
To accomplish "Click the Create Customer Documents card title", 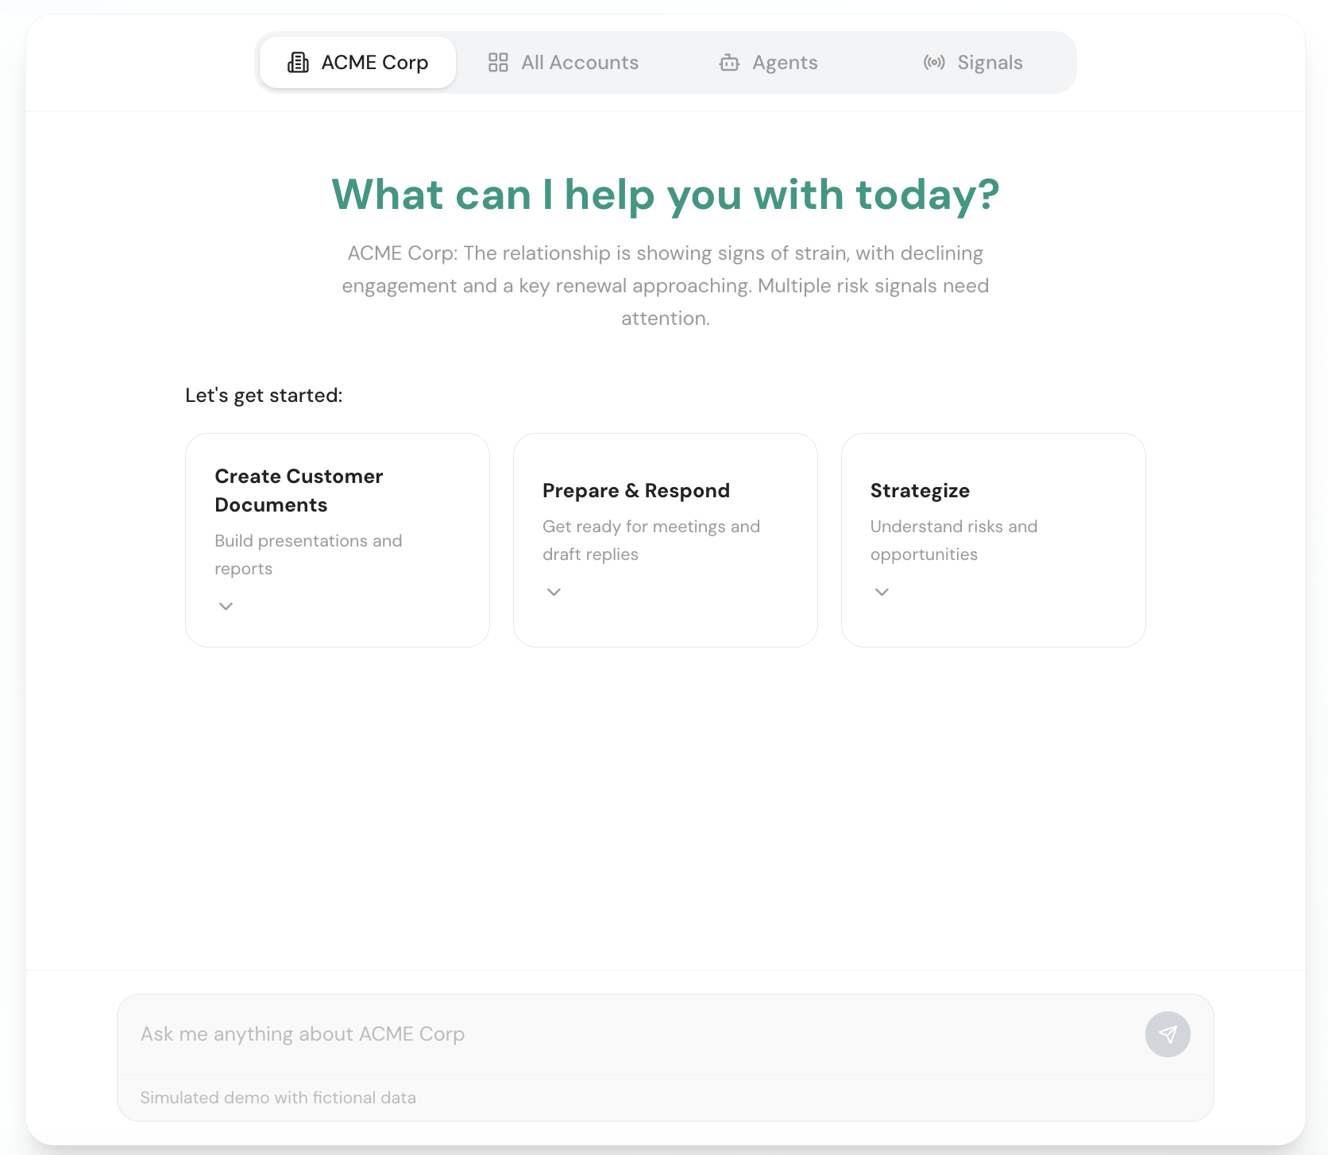I will pos(299,490).
